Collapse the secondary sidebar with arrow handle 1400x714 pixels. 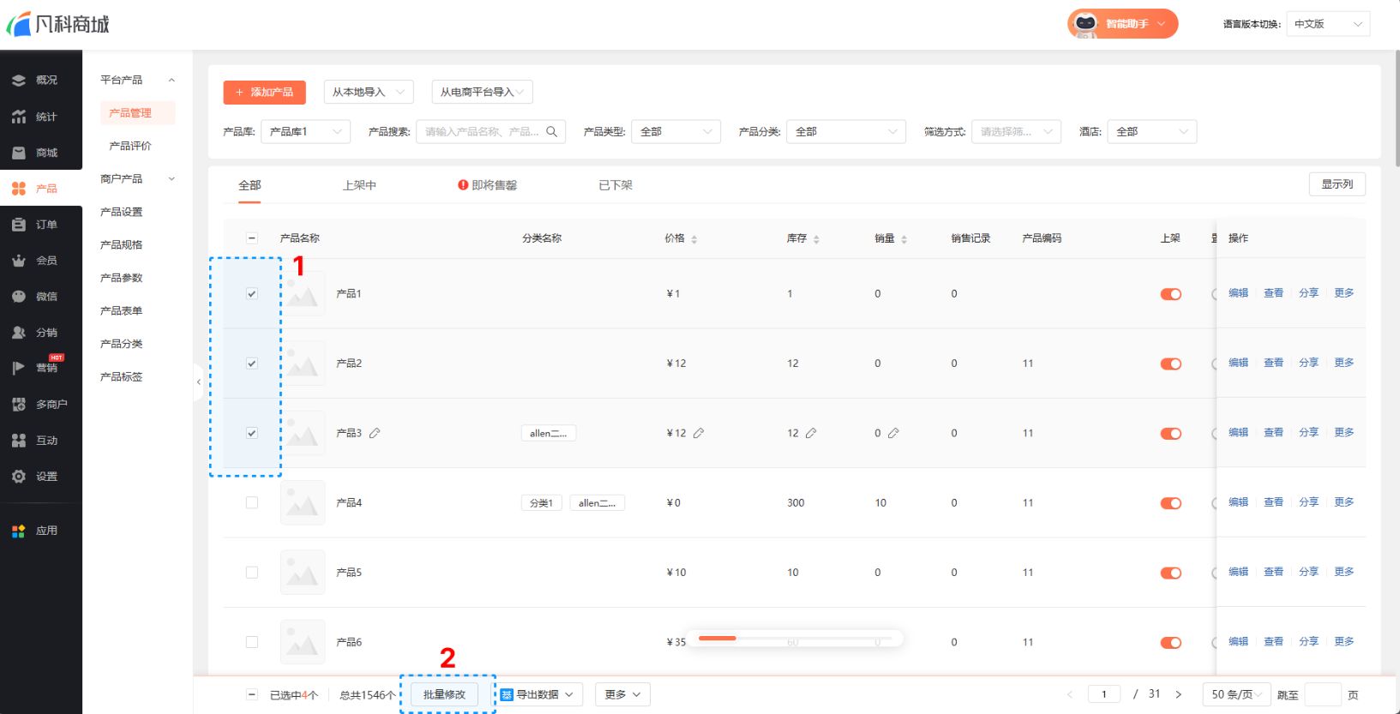pos(199,382)
